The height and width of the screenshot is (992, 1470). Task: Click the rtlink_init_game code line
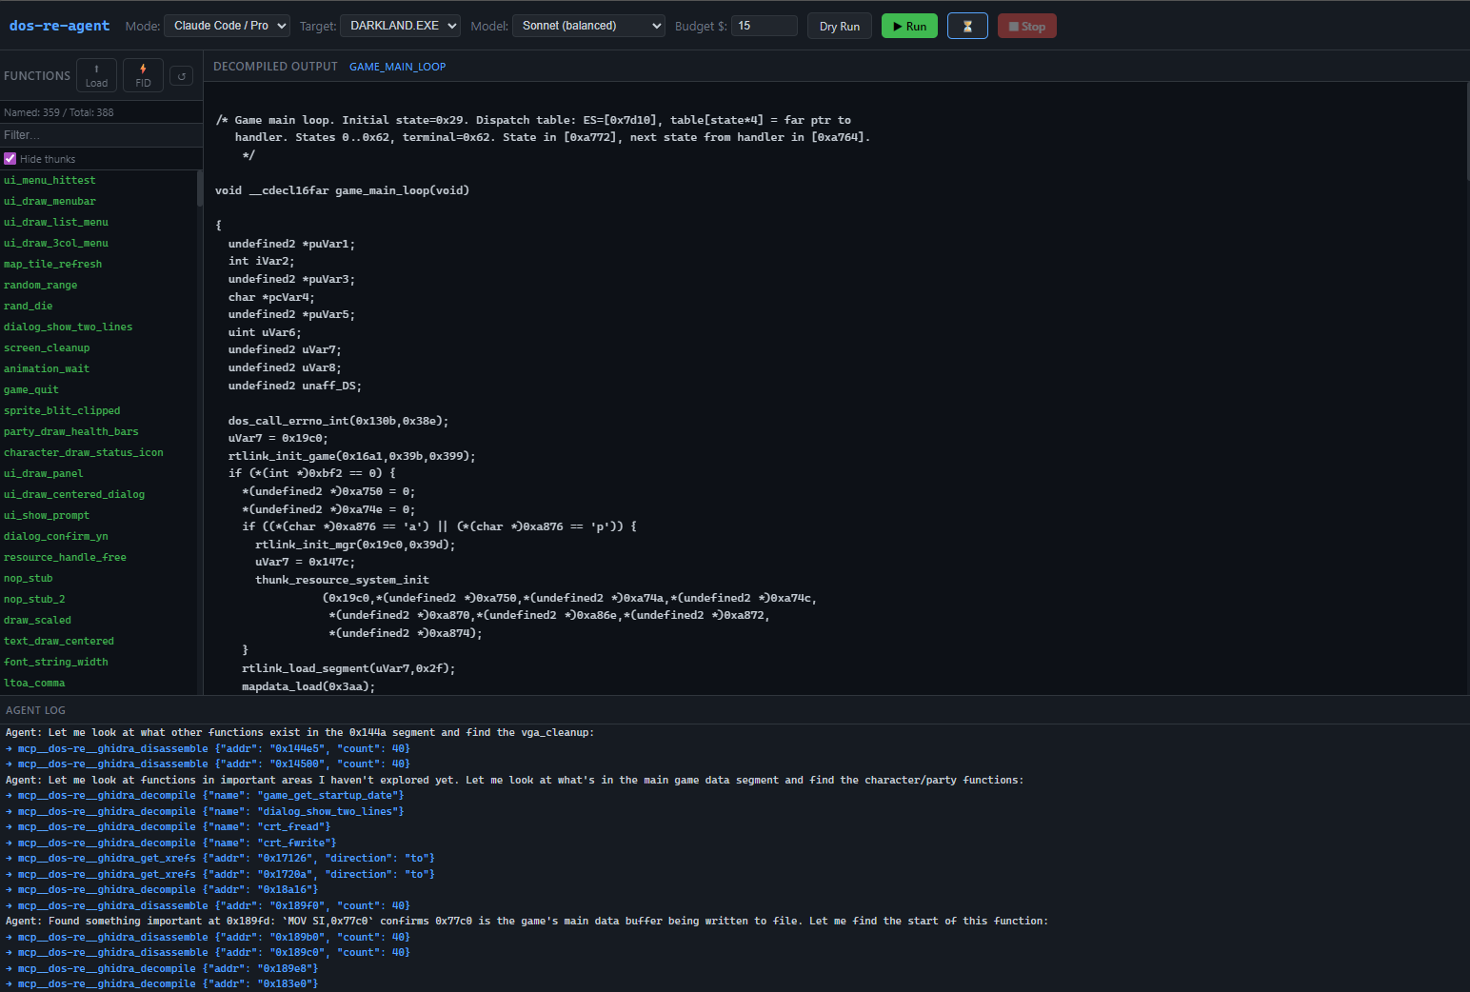coord(351,456)
